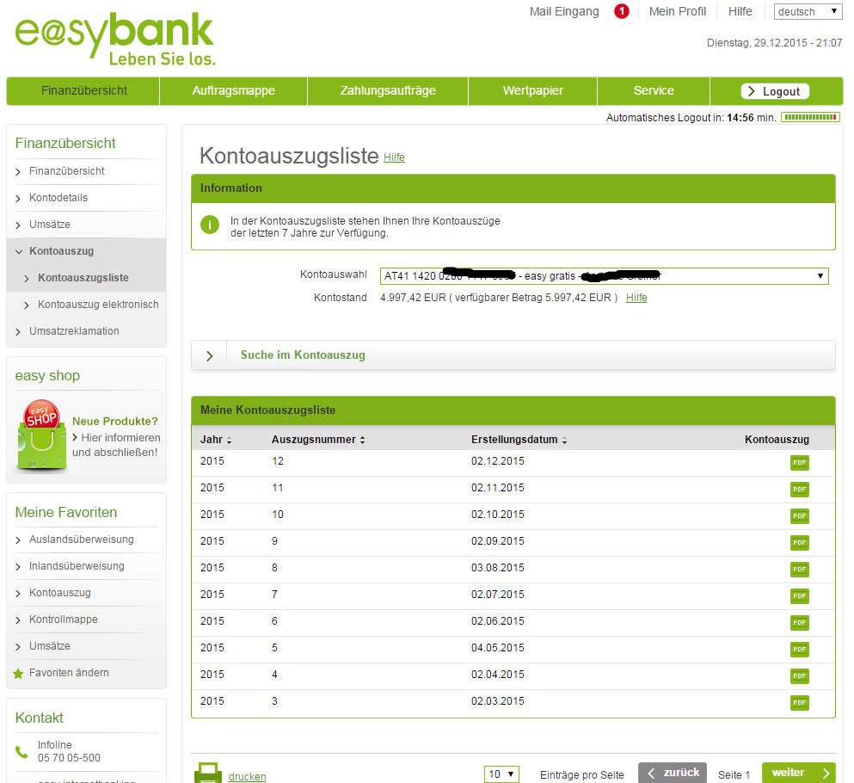Open Zahlungsaufträge navigation tab
854x783 pixels.
pyautogui.click(x=388, y=91)
